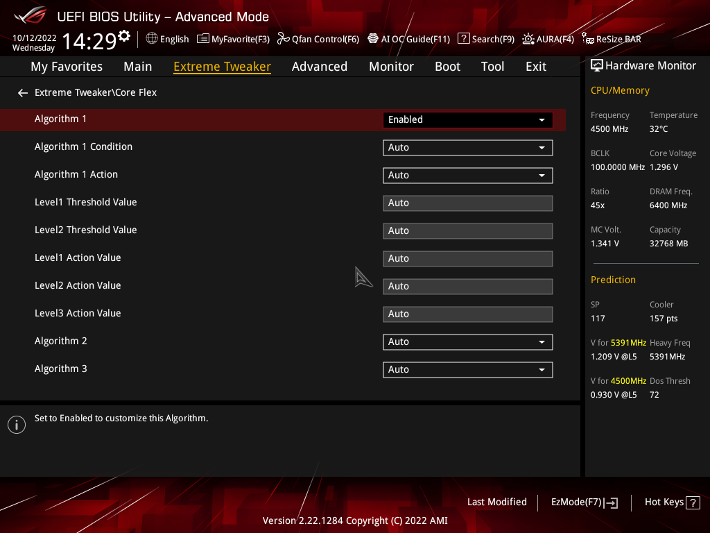The image size is (710, 533).
Task: Click Last Modified button
Action: point(496,502)
